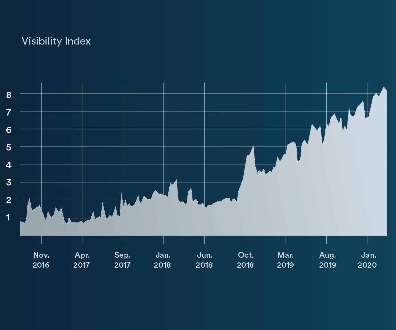Select the Apr. 2017 x-axis label

point(82,260)
